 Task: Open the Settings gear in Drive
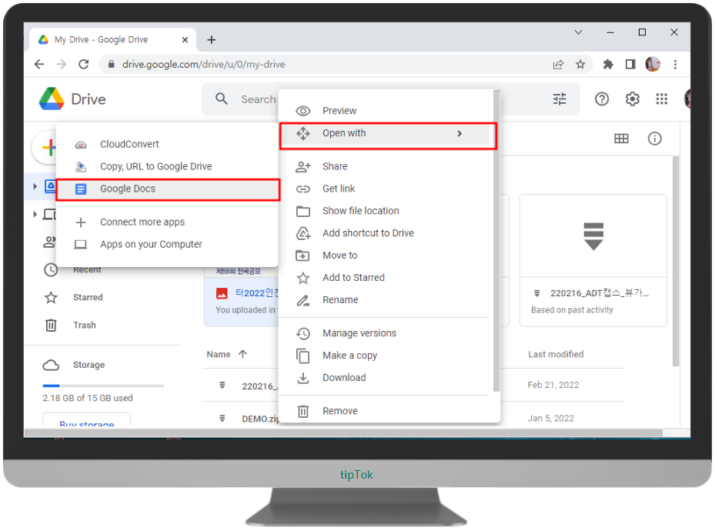coord(632,99)
